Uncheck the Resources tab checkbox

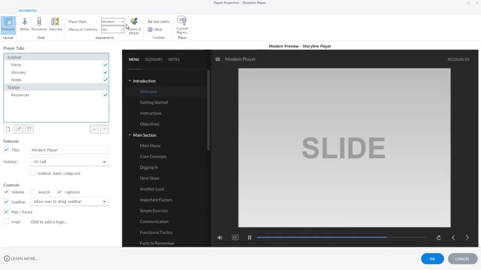click(105, 95)
